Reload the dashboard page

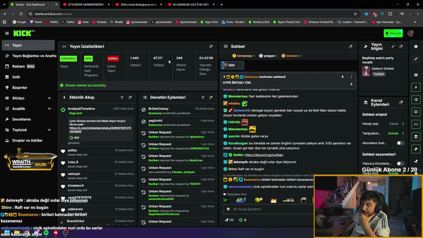[21, 14]
